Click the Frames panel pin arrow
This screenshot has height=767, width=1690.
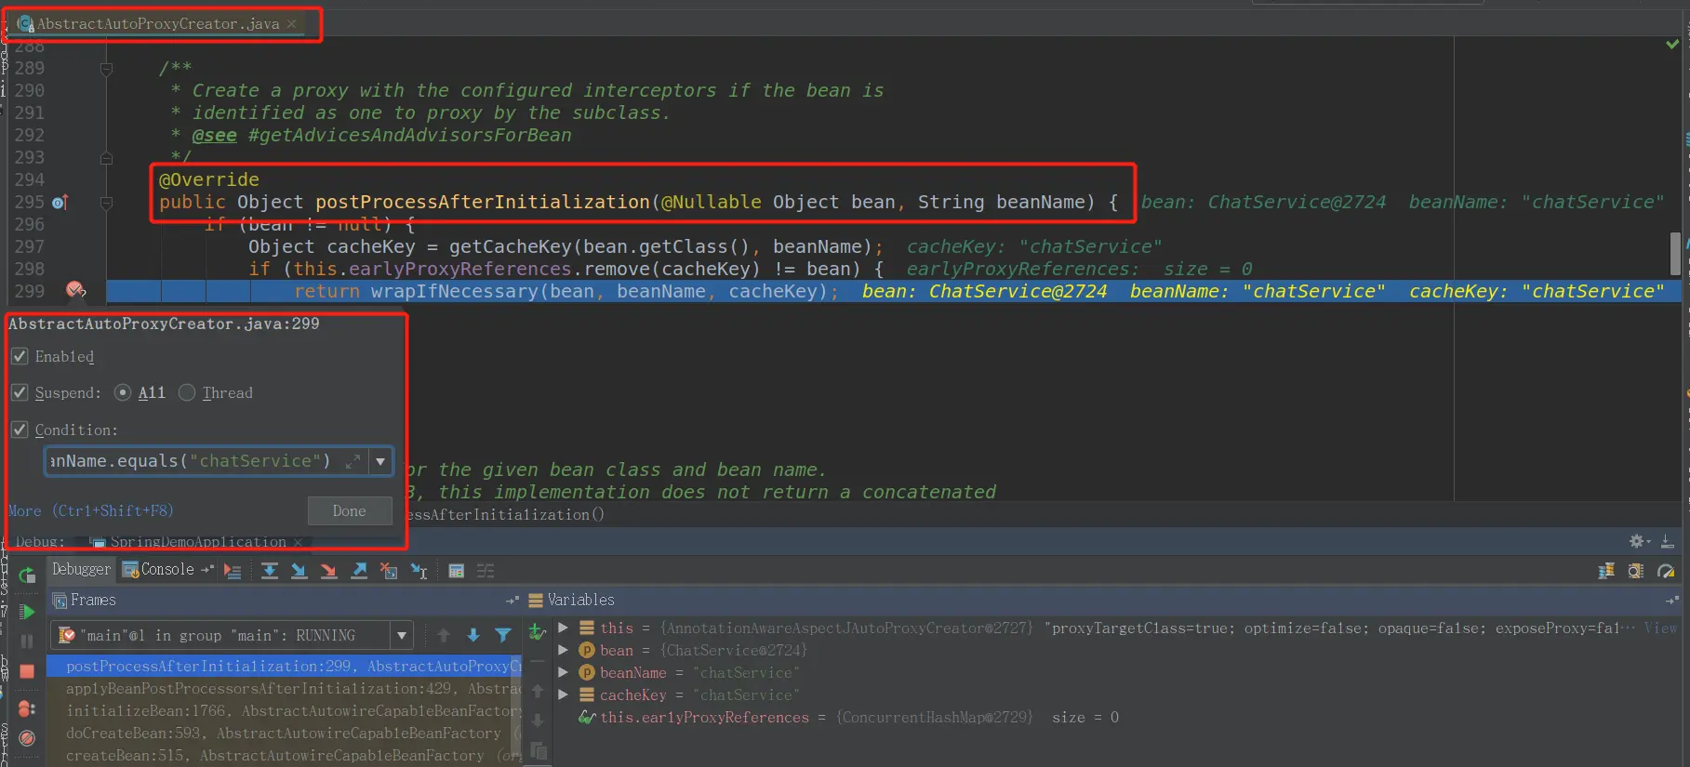tap(512, 601)
